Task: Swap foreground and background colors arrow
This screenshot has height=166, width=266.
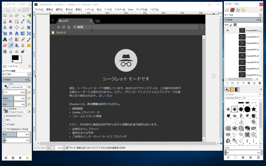Action: pyautogui.click(x=21, y=56)
